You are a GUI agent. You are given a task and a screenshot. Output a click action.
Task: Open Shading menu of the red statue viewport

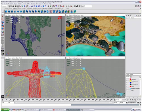pyautogui.click(x=9, y=58)
